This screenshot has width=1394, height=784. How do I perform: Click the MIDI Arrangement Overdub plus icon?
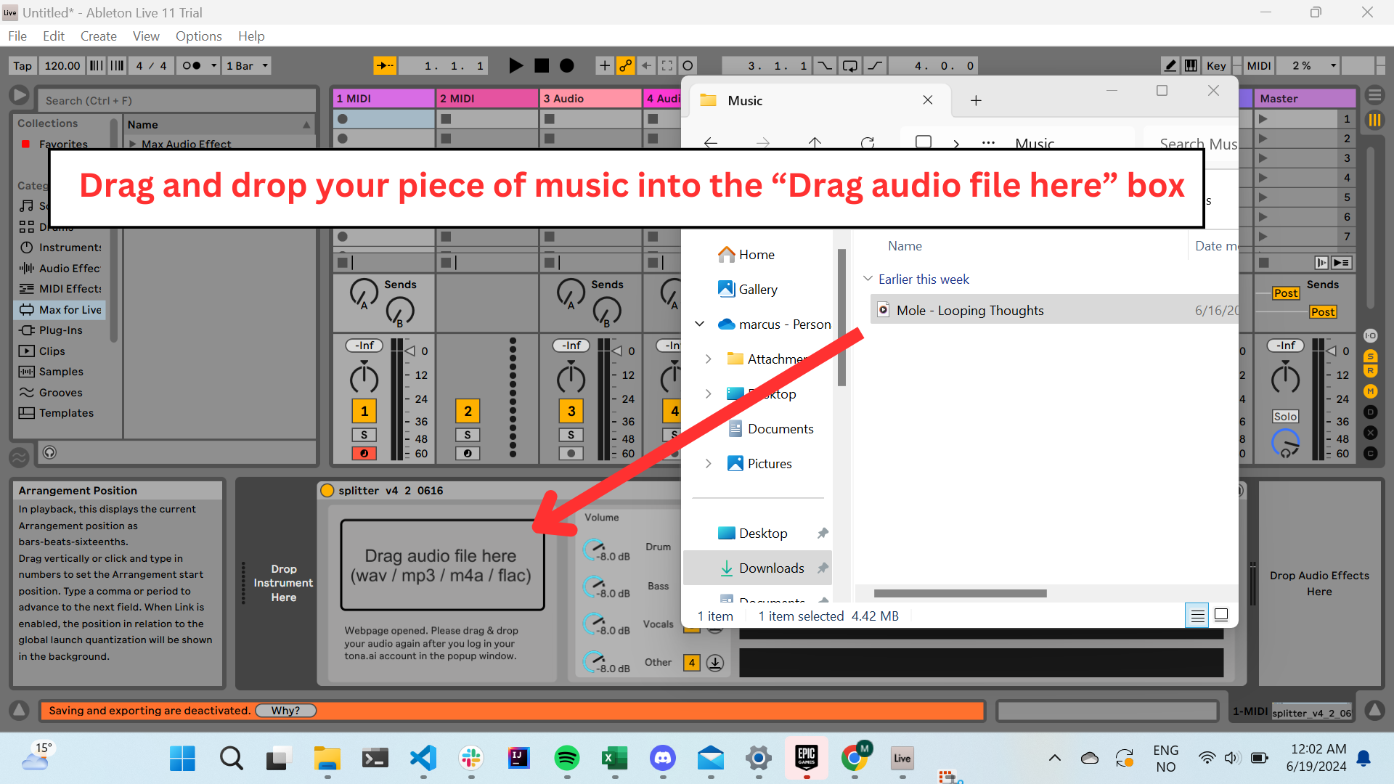[604, 66]
